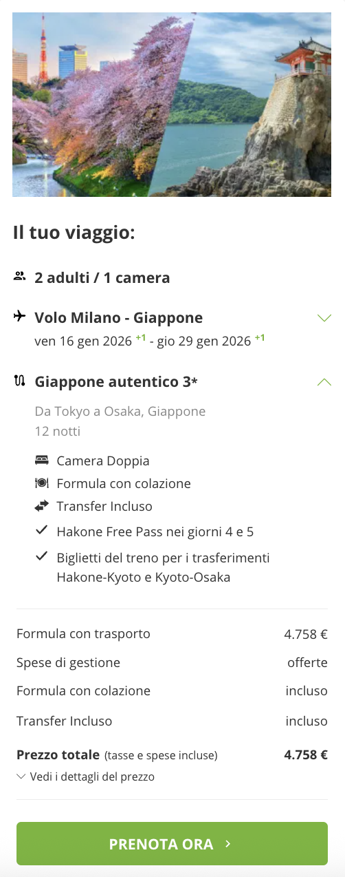Click the +1 note after 16 gen 2026
The height and width of the screenshot is (877, 345).
click(140, 338)
